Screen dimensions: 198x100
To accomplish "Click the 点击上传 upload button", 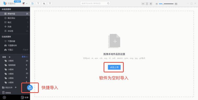I will [114, 67].
